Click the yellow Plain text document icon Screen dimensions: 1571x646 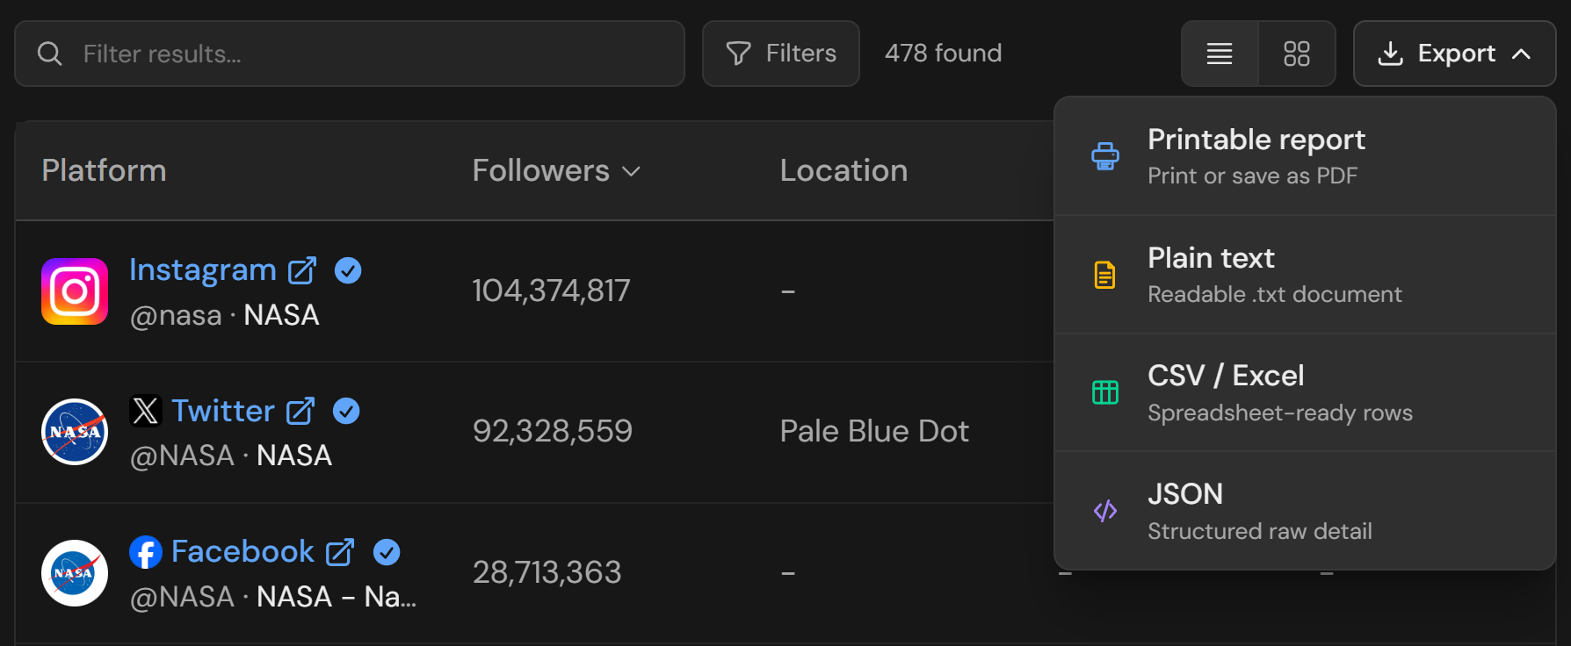tap(1105, 275)
